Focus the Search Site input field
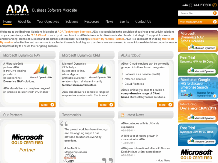Viewport: 218px width, 163px height. coord(195,13)
